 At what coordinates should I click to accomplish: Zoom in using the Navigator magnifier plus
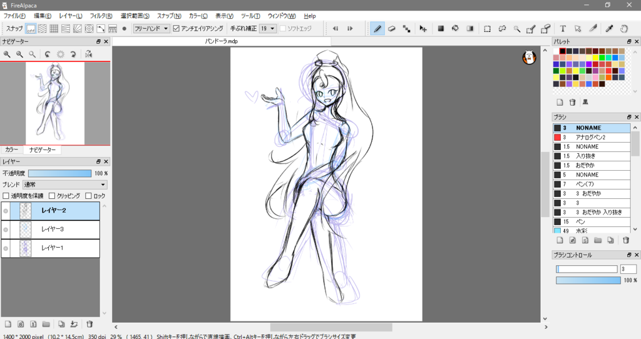pyautogui.click(x=7, y=54)
